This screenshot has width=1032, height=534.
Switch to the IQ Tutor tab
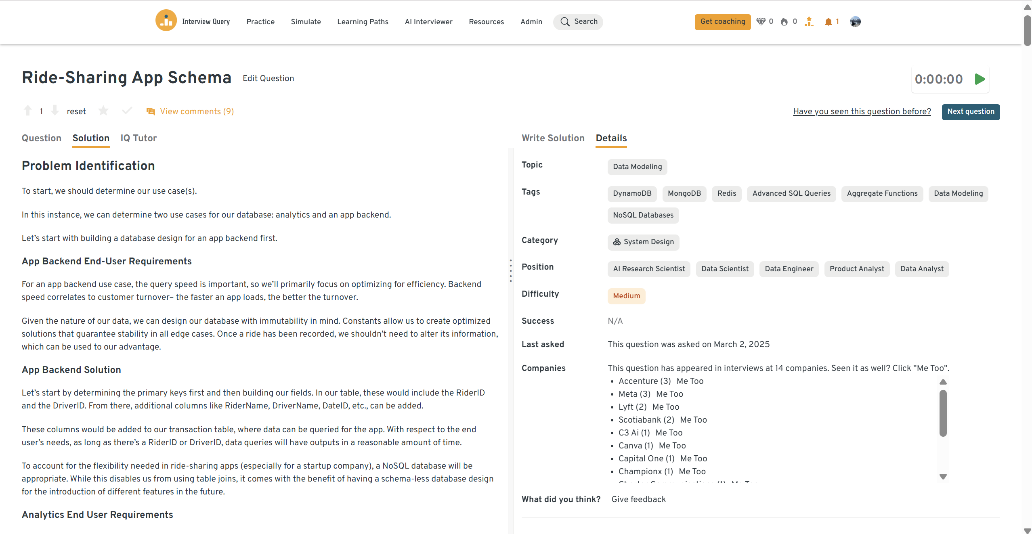(138, 138)
